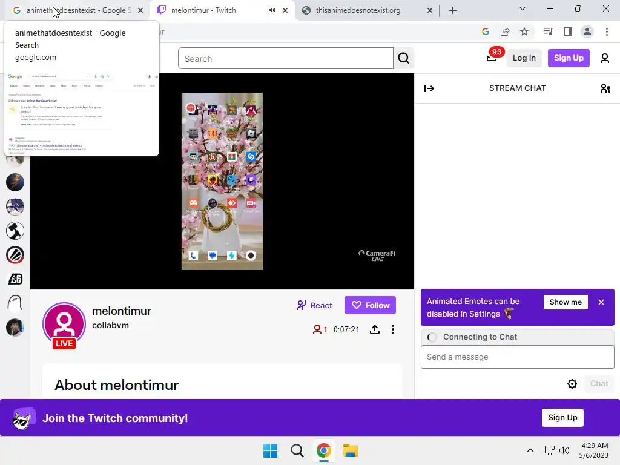The image size is (620, 465).
Task: Open the melontimur channel name link
Action: pyautogui.click(x=121, y=311)
